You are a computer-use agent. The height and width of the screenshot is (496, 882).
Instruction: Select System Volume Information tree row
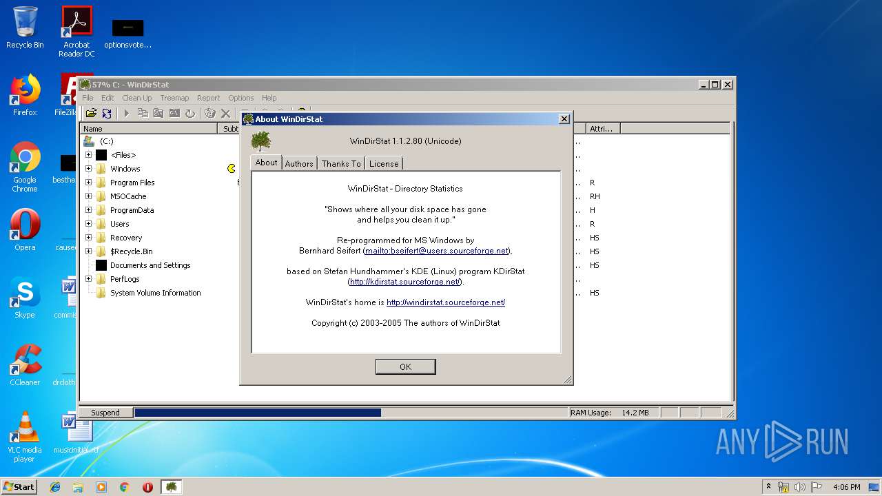point(156,293)
